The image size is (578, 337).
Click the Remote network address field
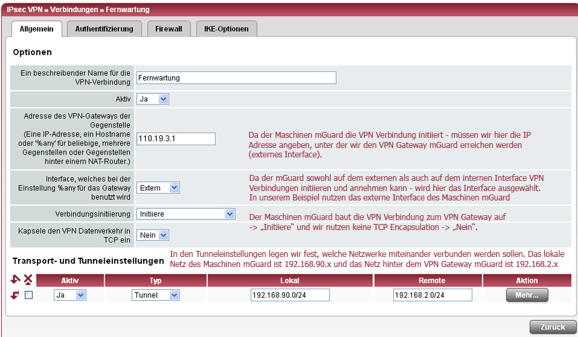tap(432, 295)
